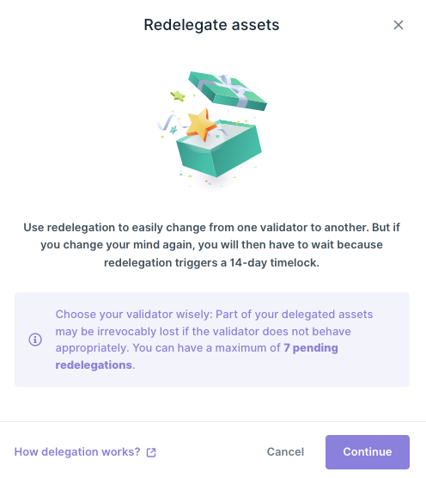Click the bold 7 pending redelegations text
426x478 pixels.
click(x=197, y=357)
